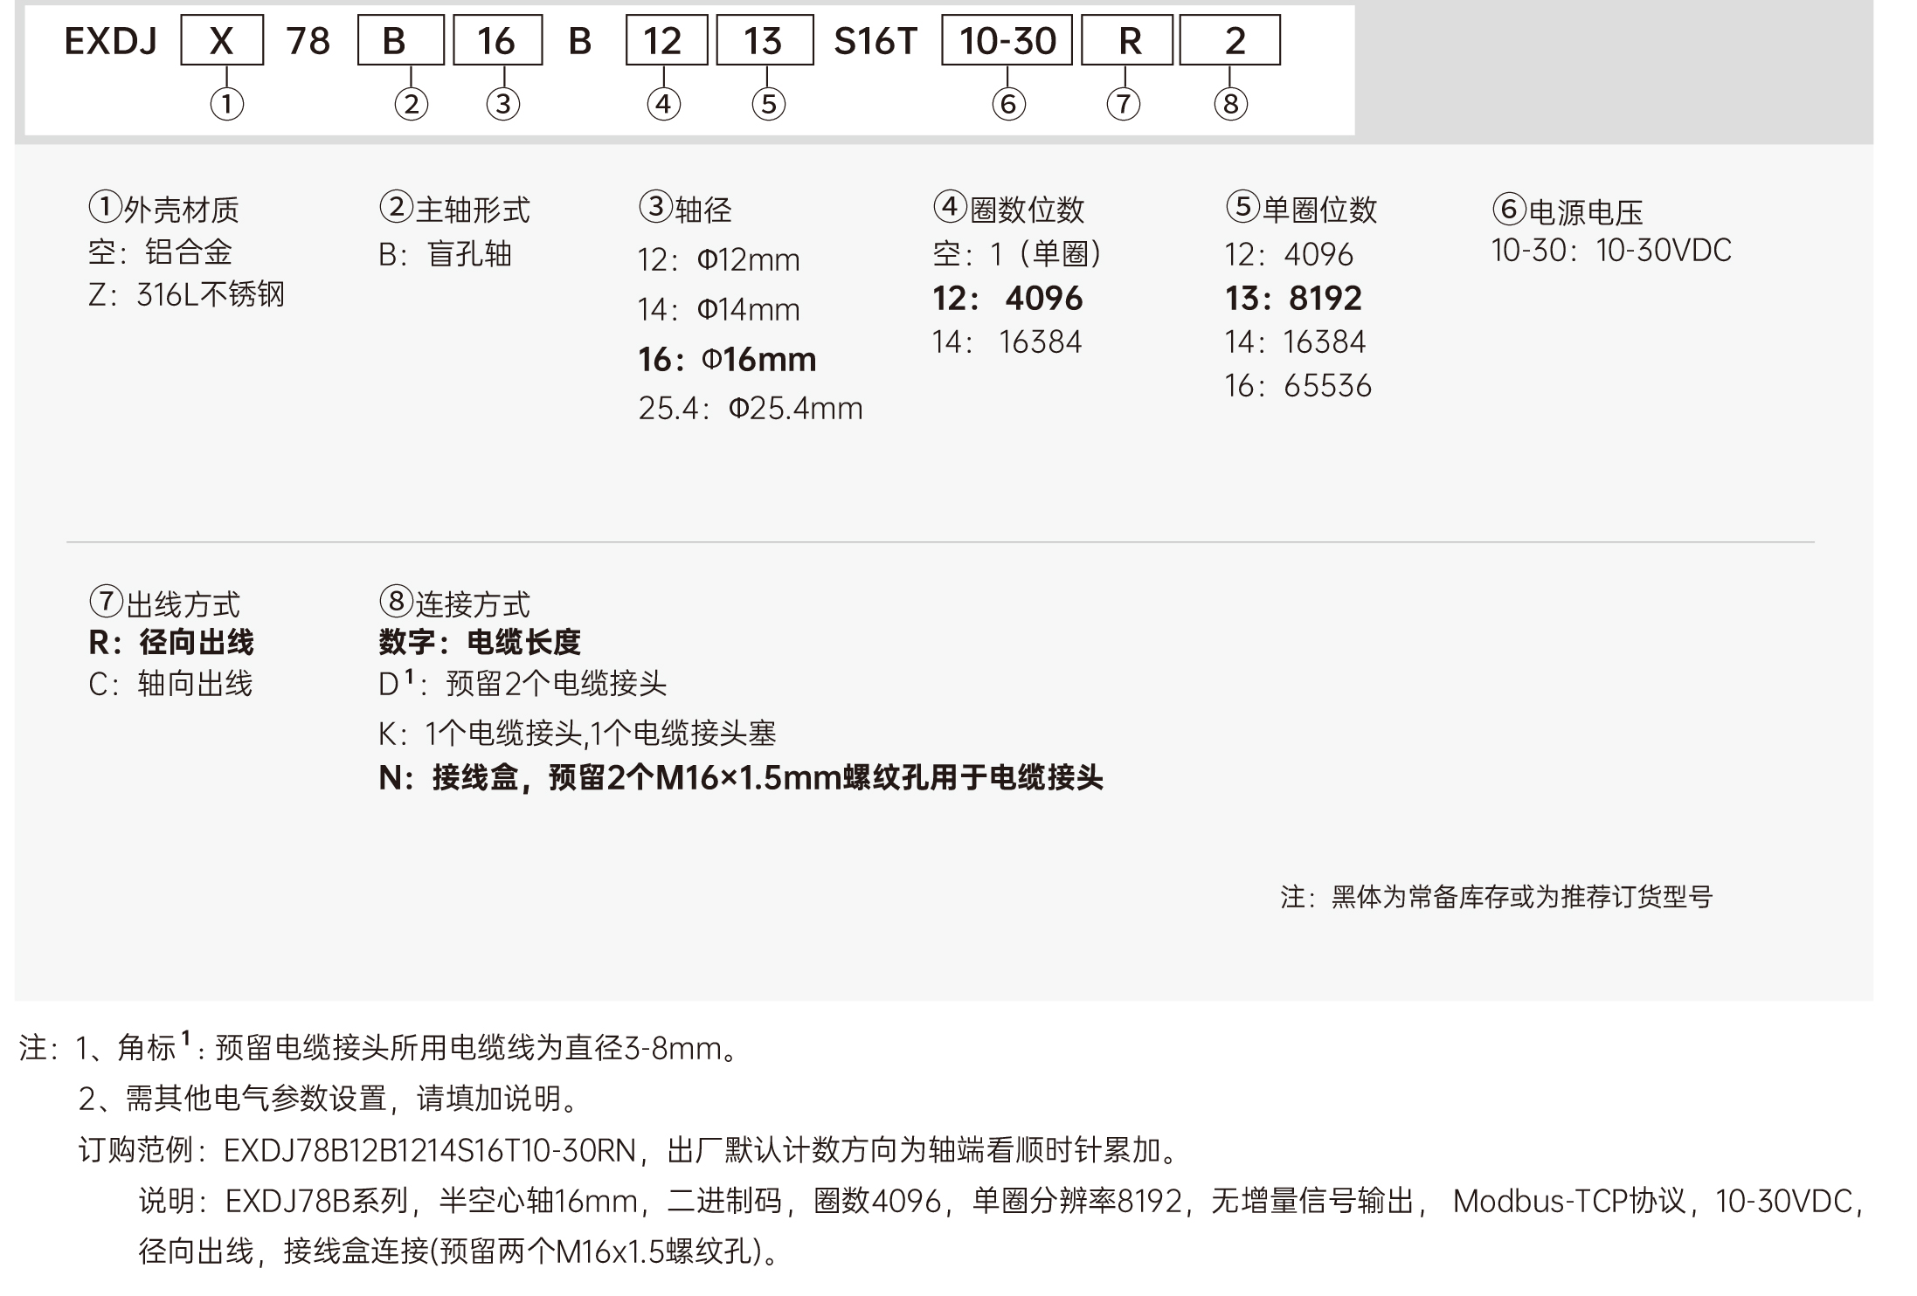Viewport: 1917px width, 1296px height.
Task: Click circled number ① under the X box
Action: tap(227, 104)
